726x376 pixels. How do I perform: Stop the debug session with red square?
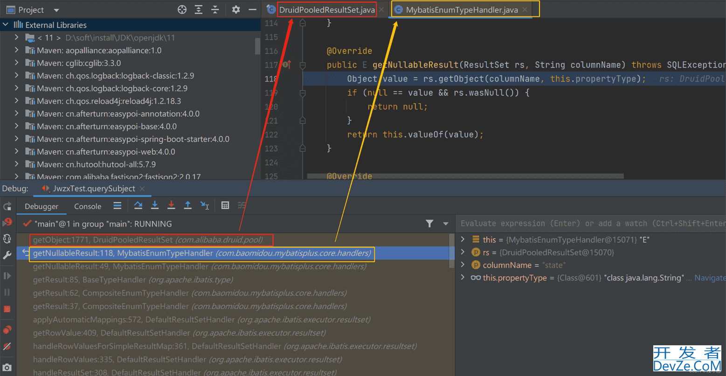[x=7, y=309]
